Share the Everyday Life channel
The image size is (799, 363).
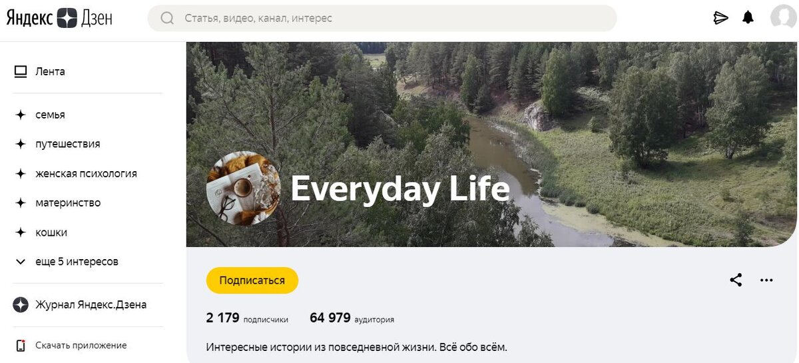(x=736, y=280)
